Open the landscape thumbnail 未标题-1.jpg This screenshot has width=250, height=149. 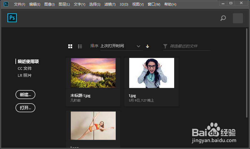point(93,73)
